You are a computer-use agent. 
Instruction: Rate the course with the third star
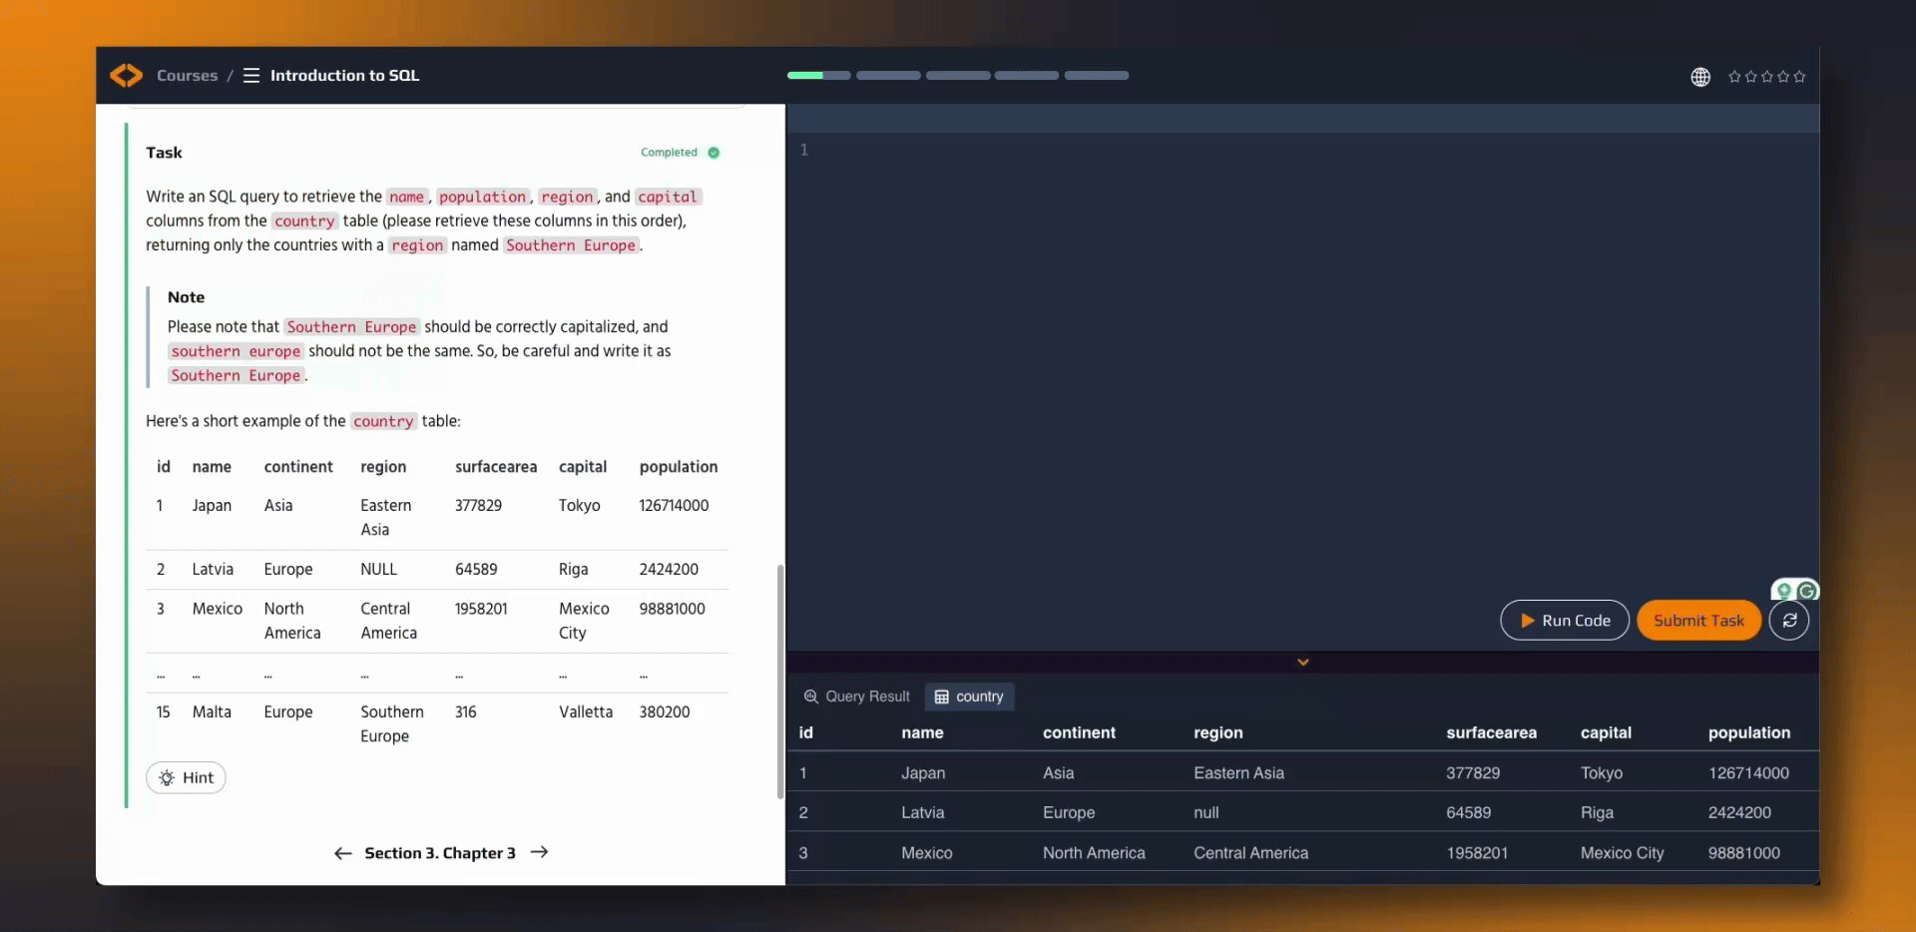(x=1767, y=77)
